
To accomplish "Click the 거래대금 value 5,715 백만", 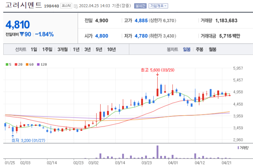I will (229, 36).
